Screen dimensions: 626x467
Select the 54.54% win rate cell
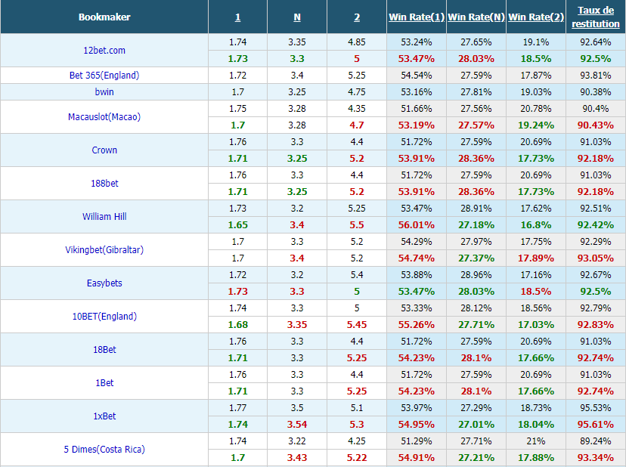tap(417, 75)
